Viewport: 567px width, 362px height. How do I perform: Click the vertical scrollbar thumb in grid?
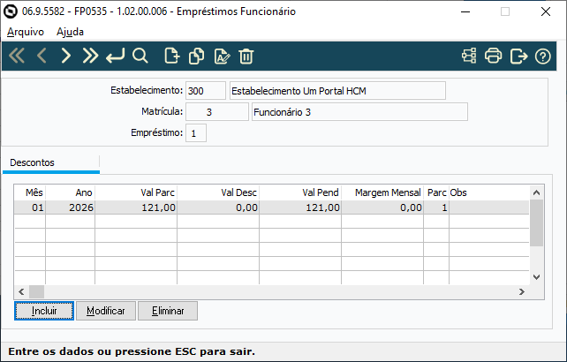[x=537, y=223]
